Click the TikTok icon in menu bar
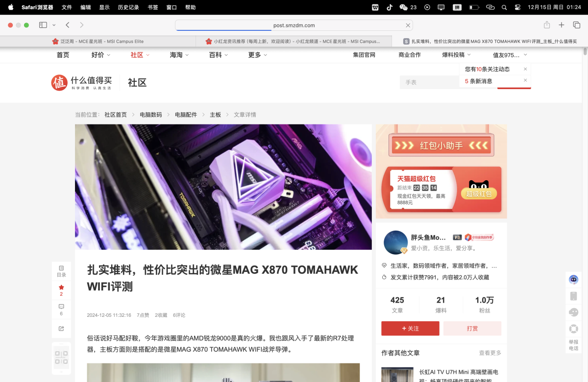This screenshot has height=382, width=588. click(x=390, y=7)
